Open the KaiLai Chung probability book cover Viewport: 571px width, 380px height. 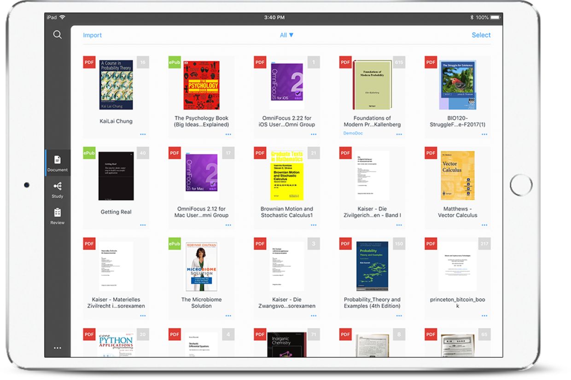116,85
